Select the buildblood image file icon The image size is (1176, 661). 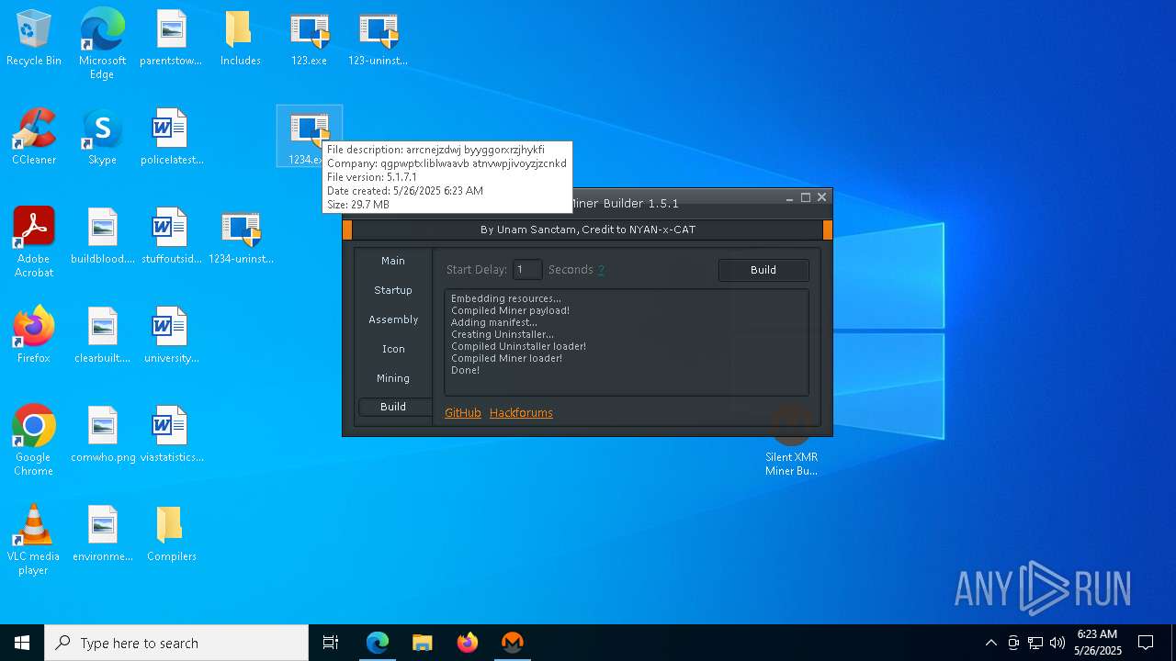[102, 237]
